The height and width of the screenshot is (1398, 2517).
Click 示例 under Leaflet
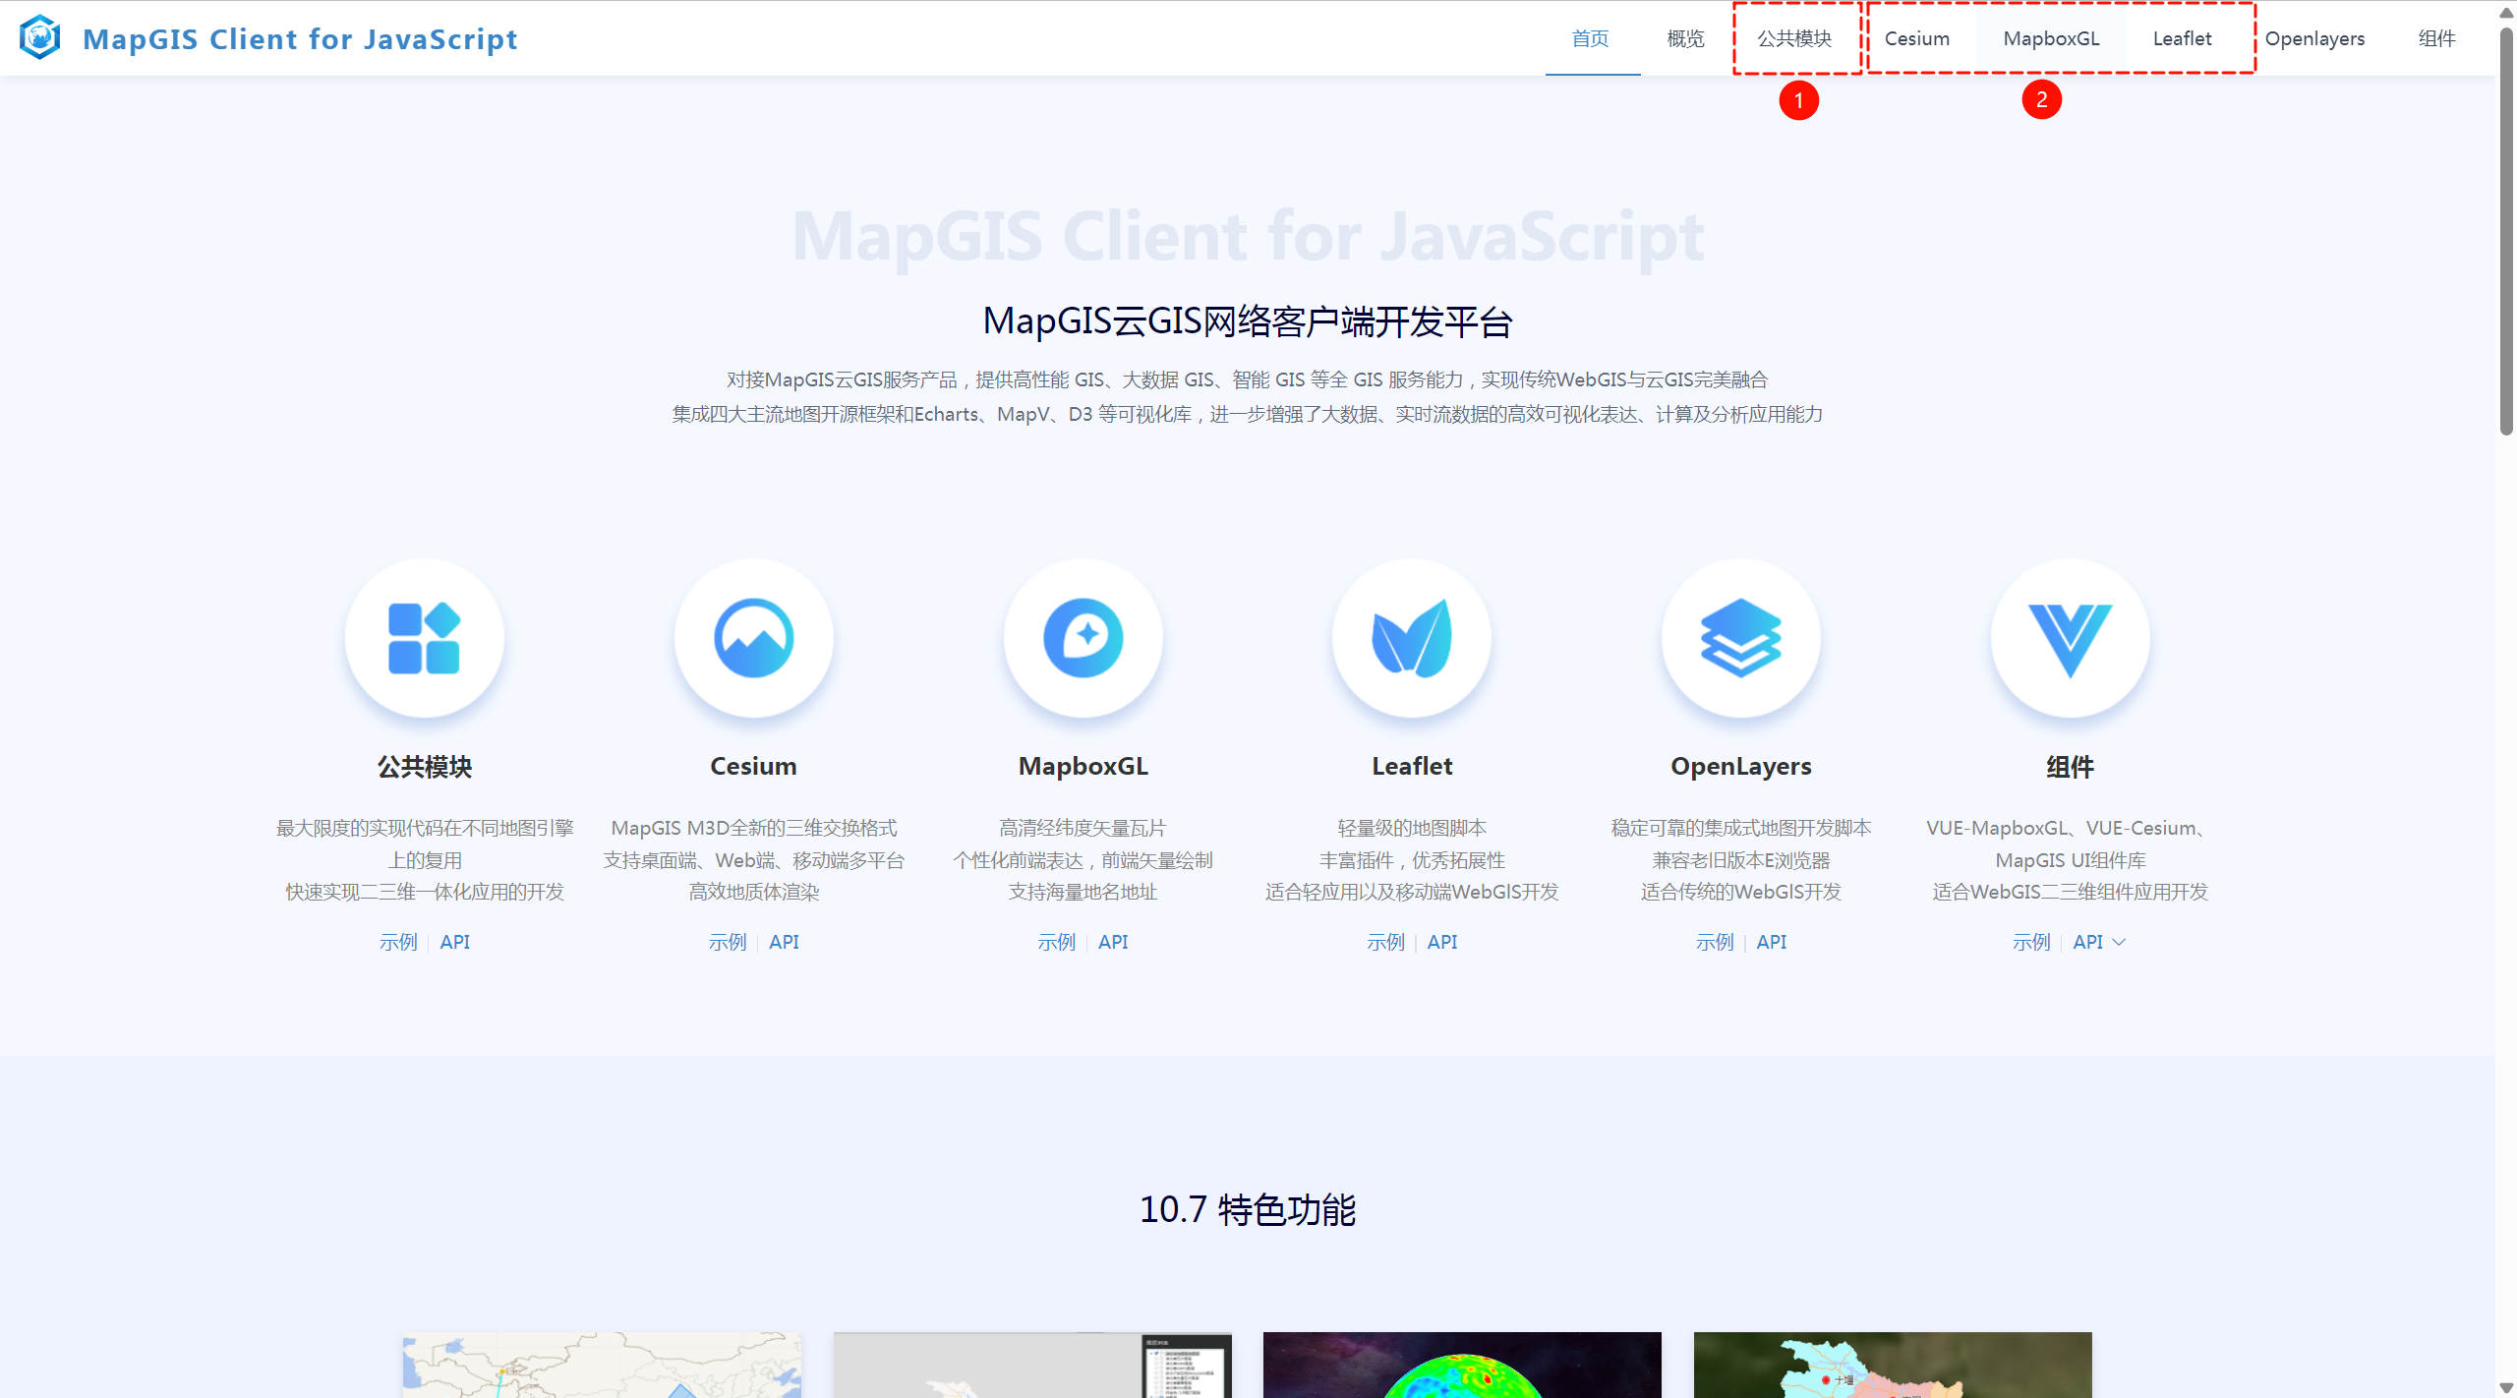tap(1385, 941)
